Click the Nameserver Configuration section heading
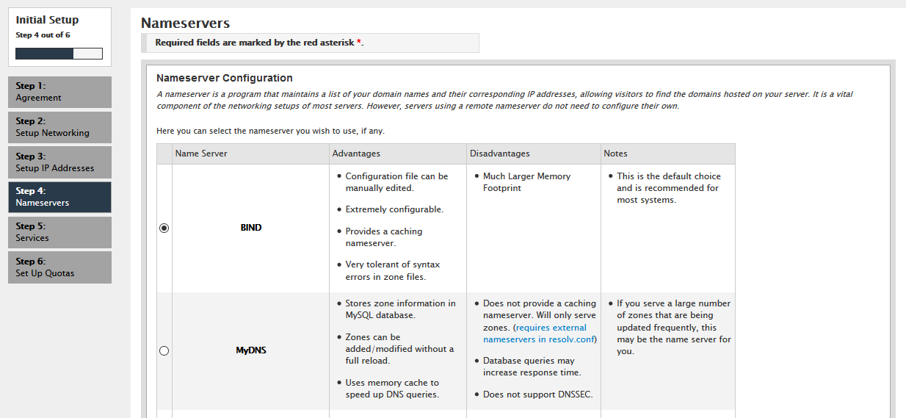The height and width of the screenshot is (418, 906). point(225,78)
